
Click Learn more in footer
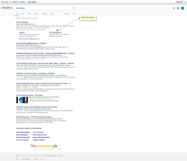click(x=60, y=156)
